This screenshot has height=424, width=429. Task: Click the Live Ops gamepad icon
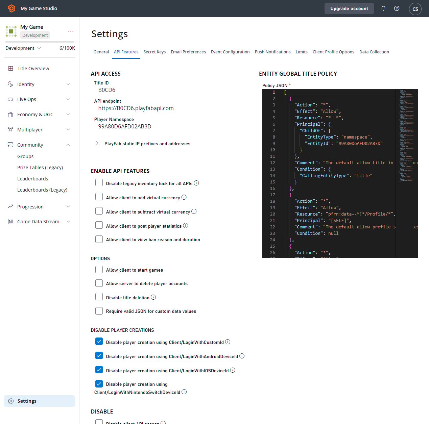(10, 99)
